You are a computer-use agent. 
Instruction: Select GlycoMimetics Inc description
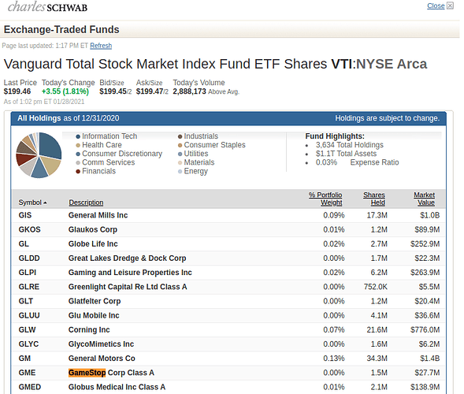point(101,344)
